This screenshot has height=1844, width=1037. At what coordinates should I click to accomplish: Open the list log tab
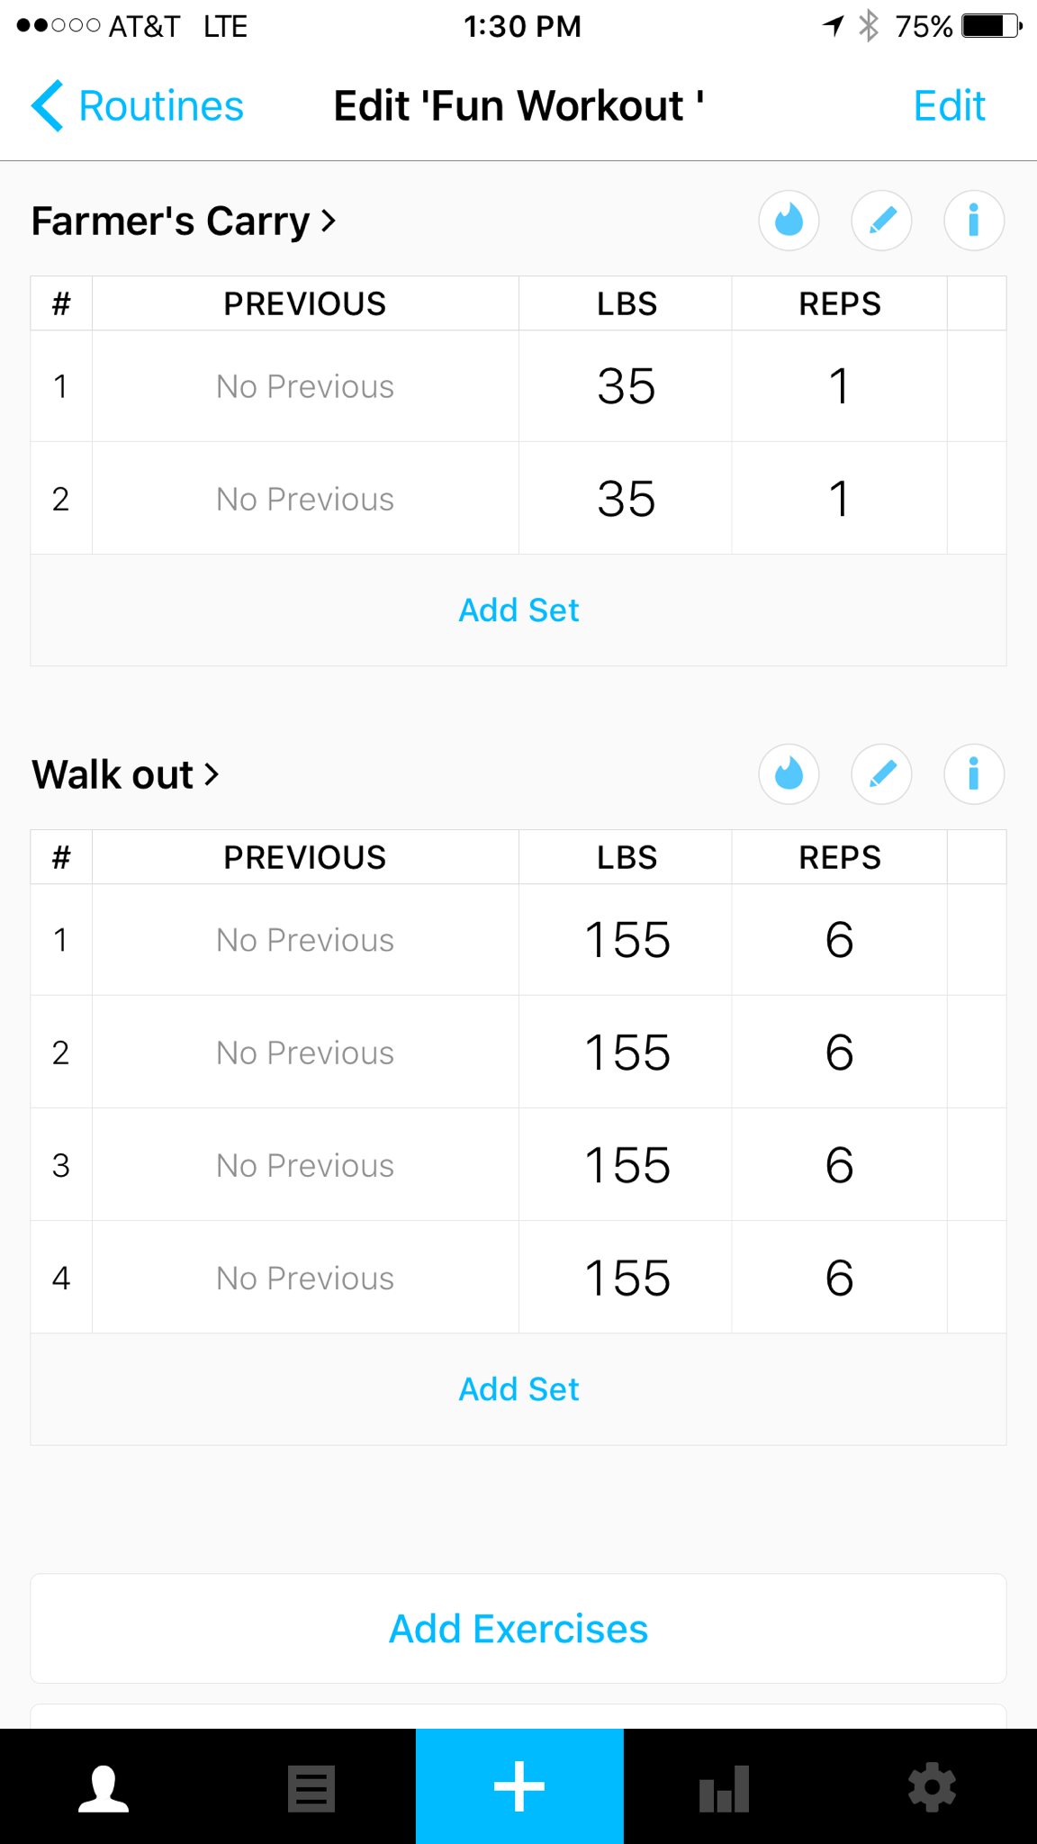[311, 1787]
